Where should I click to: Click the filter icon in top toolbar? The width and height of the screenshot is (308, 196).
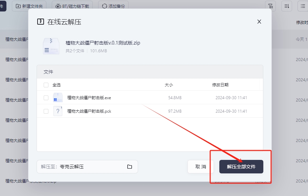[270, 6]
